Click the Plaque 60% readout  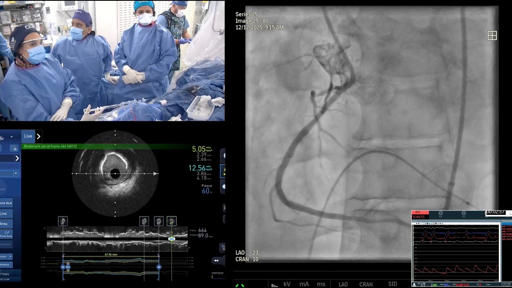point(206,189)
